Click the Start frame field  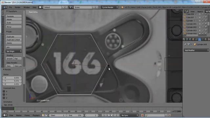tap(58, 115)
